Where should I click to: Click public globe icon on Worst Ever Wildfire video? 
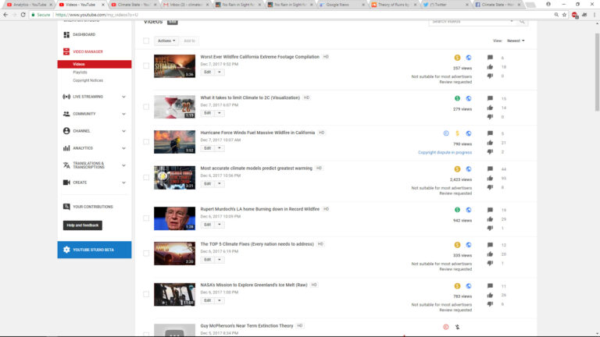click(468, 58)
